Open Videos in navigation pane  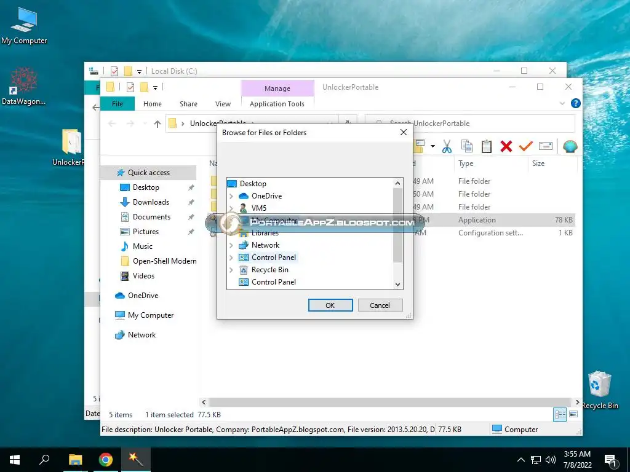[143, 276]
